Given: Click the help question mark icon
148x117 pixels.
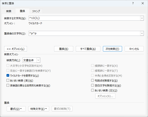Looking at the screenshot, I should pos(133,3).
